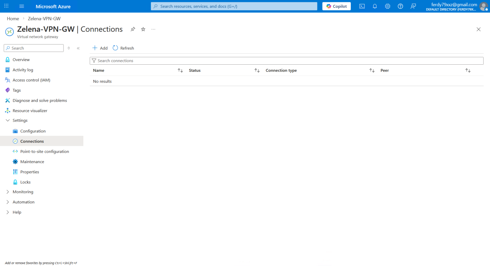The height and width of the screenshot is (266, 490).
Task: Click the Home breadcrumb link
Action: coord(13,19)
